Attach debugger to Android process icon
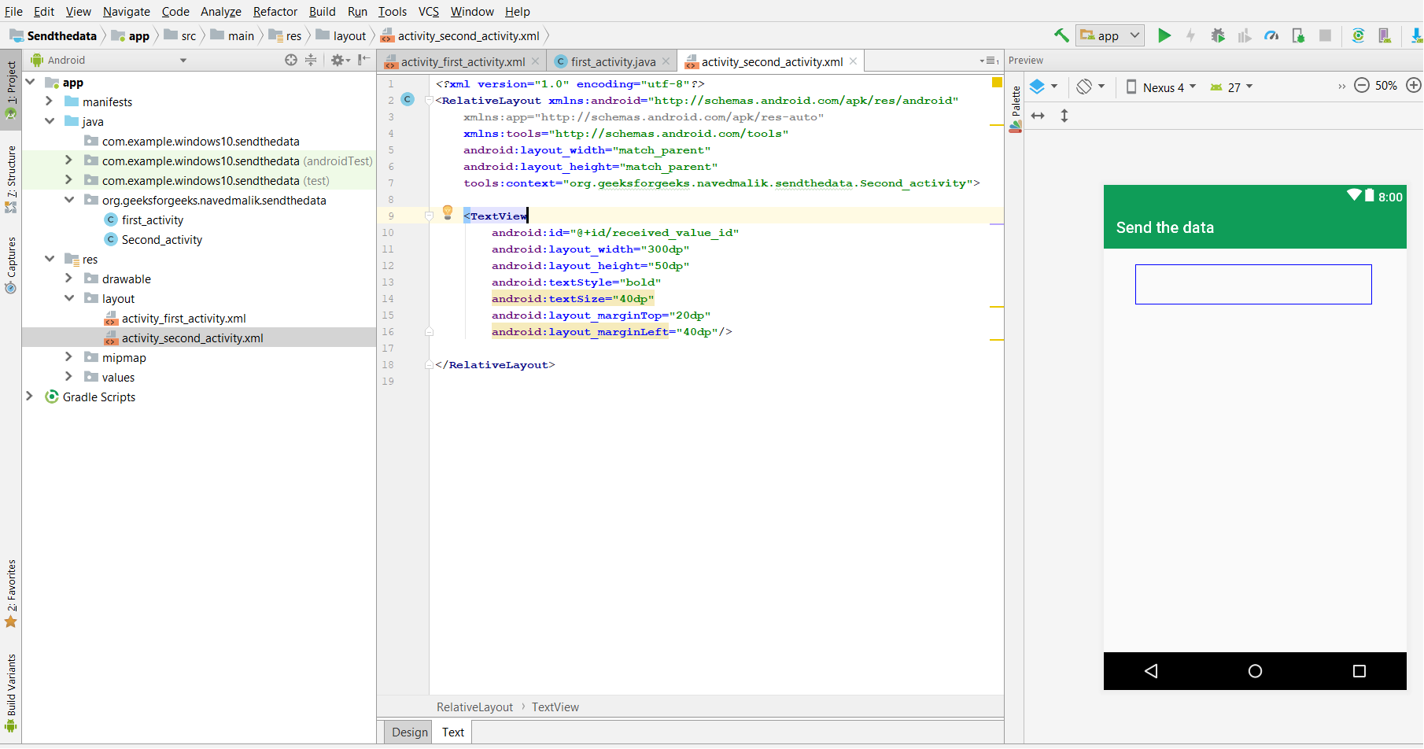 click(1298, 35)
